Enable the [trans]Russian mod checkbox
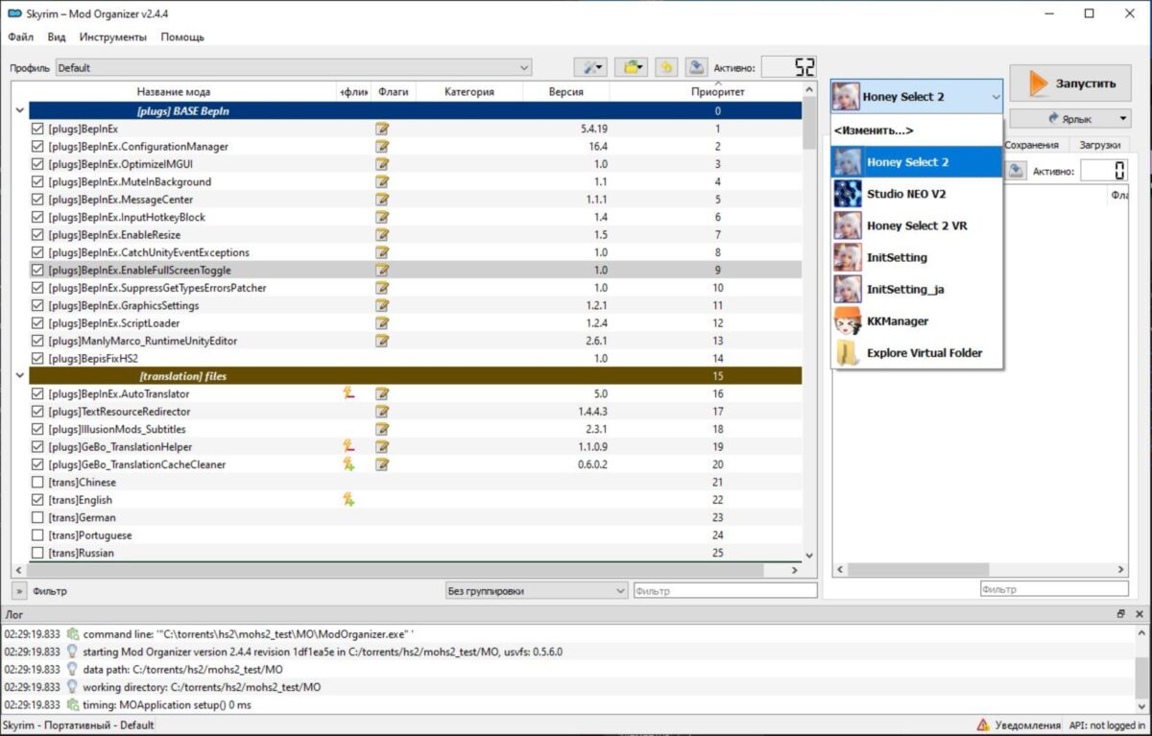The height and width of the screenshot is (736, 1152). click(x=37, y=554)
